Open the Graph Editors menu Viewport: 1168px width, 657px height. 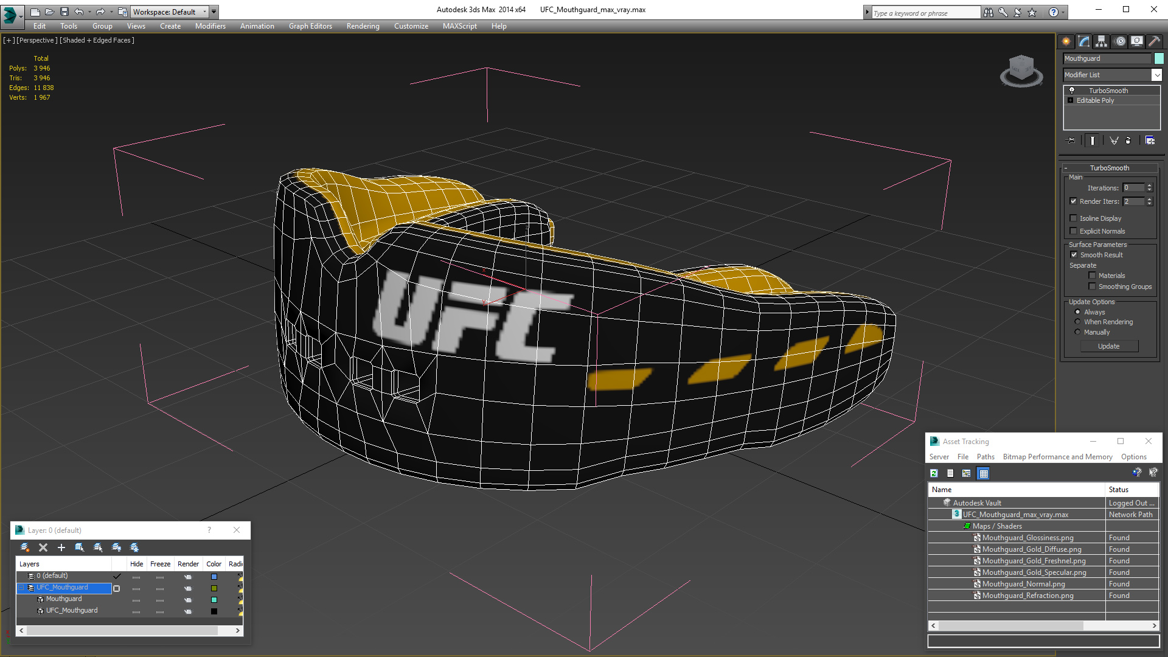pos(310,26)
